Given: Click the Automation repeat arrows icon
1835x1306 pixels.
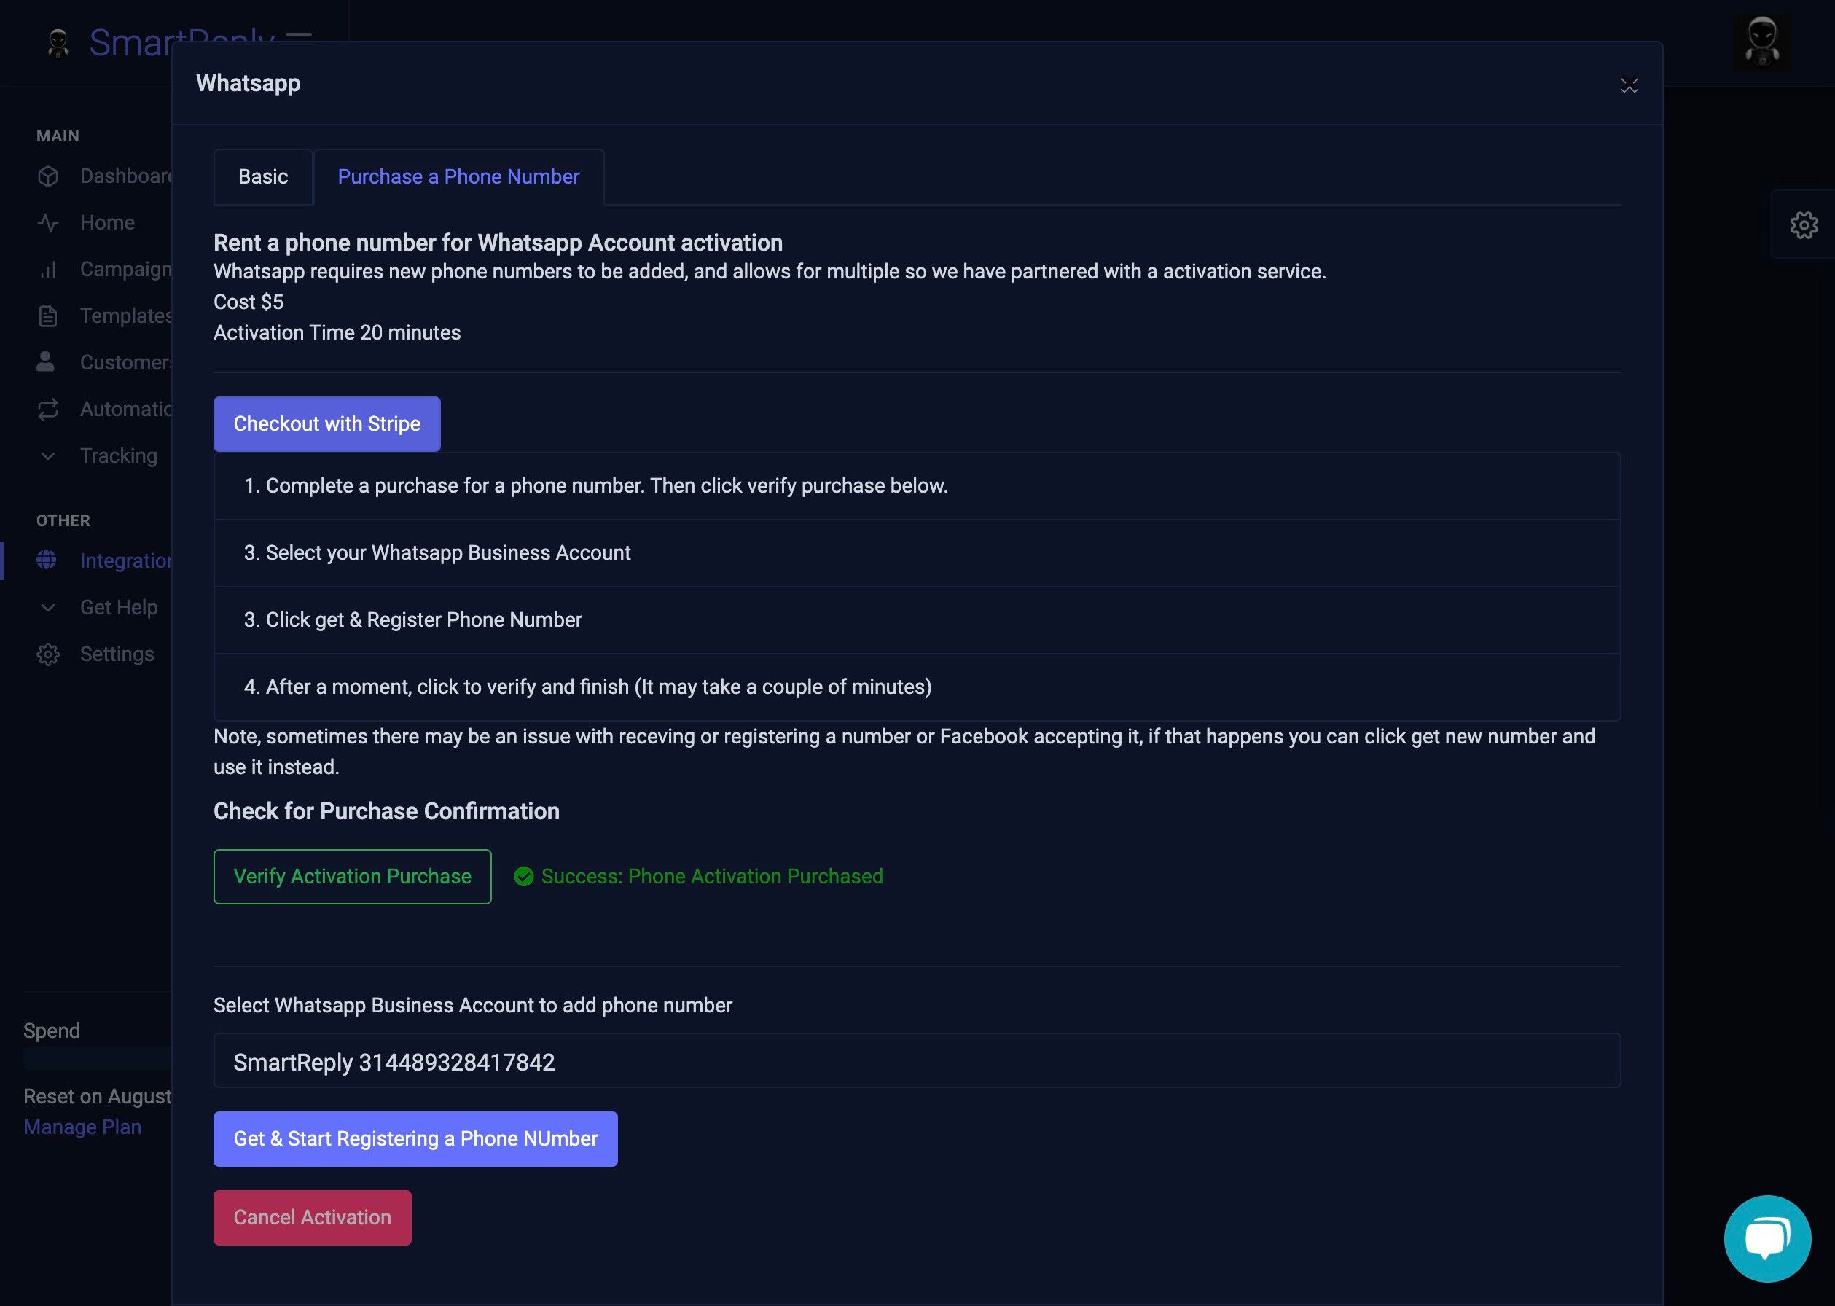Looking at the screenshot, I should 48,410.
